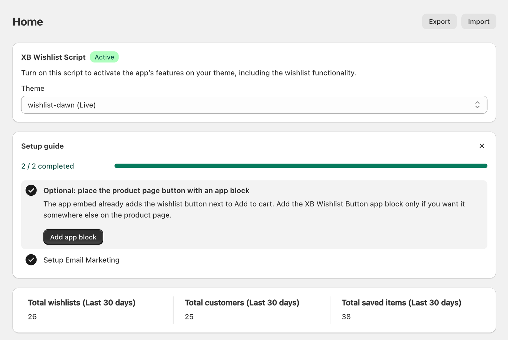Click the Export button
The height and width of the screenshot is (340, 508).
pos(439,22)
